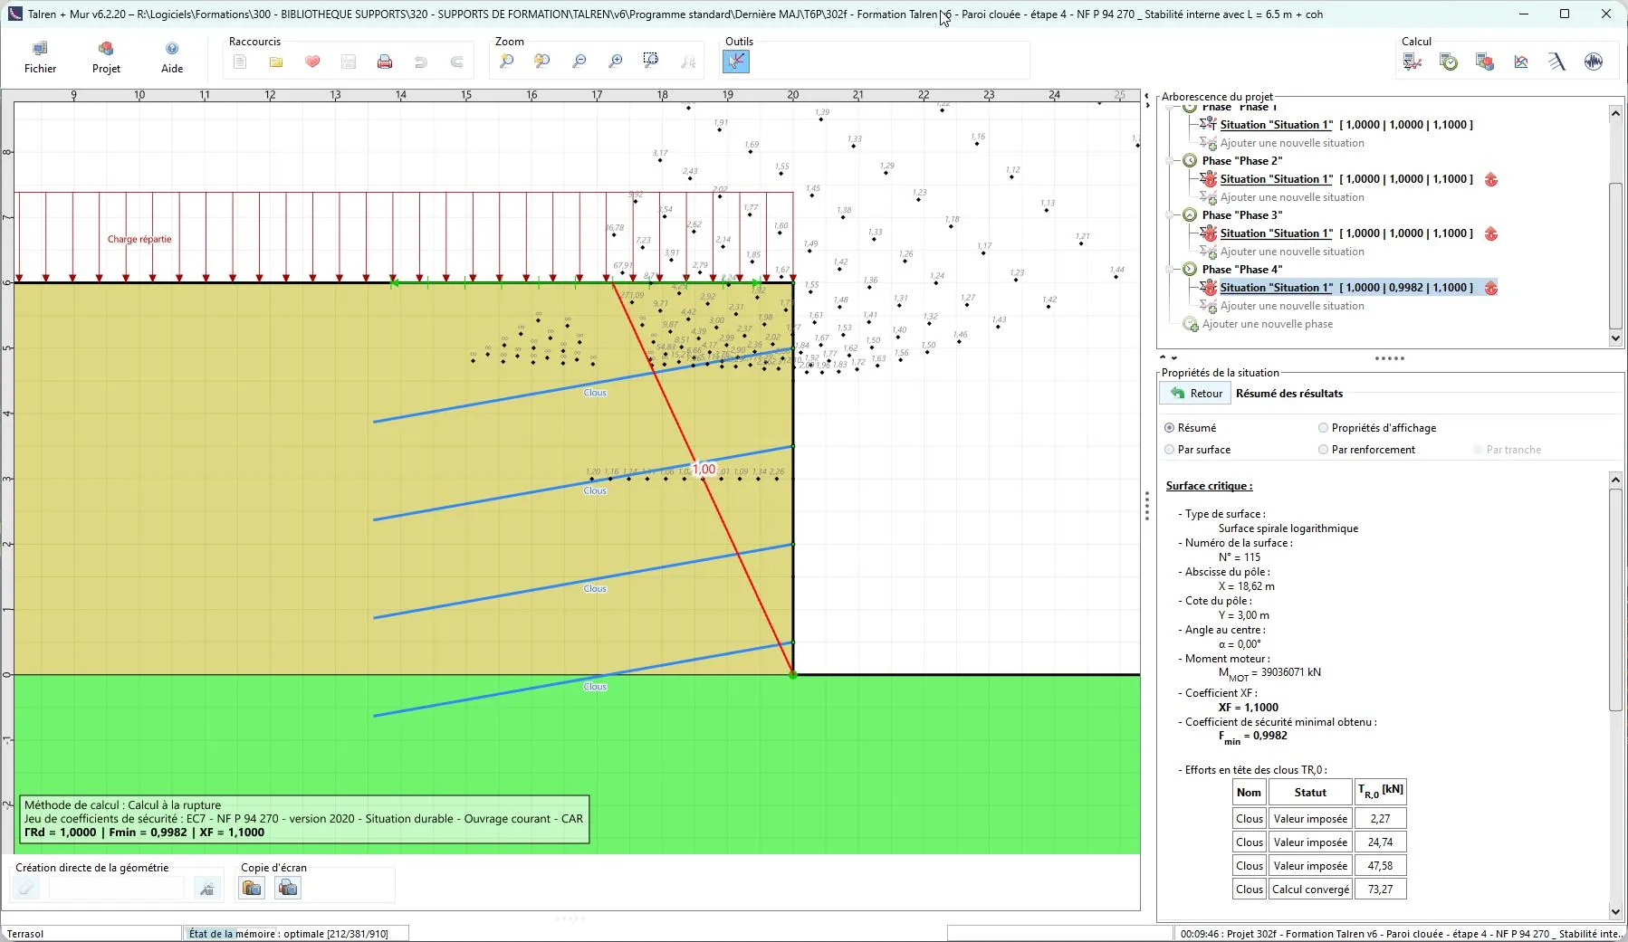1628x942 pixels.
Task: Open the Projet menu
Action: pos(106,57)
